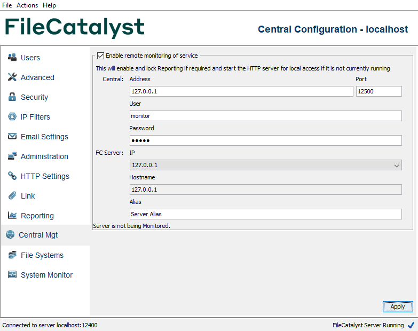Open the File Systems section
This screenshot has height=331, width=418.
tap(42, 255)
